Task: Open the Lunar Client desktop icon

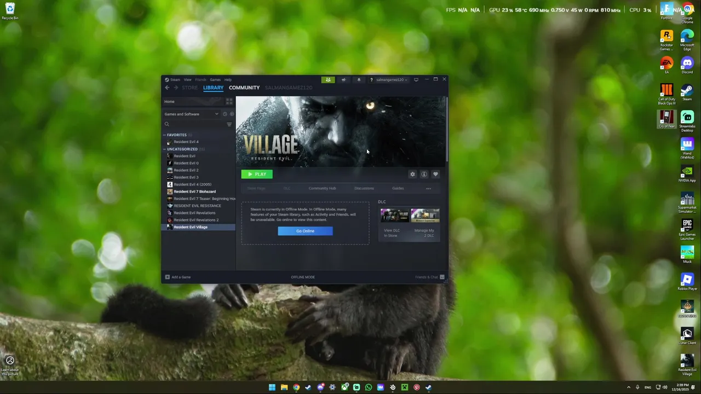Action: 687,336
